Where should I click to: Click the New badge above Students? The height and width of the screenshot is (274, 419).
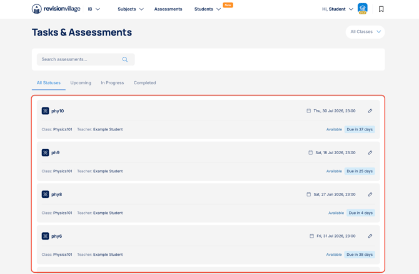click(228, 5)
